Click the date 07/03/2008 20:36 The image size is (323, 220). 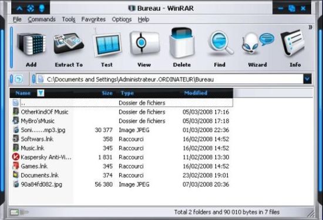[x=206, y=184]
